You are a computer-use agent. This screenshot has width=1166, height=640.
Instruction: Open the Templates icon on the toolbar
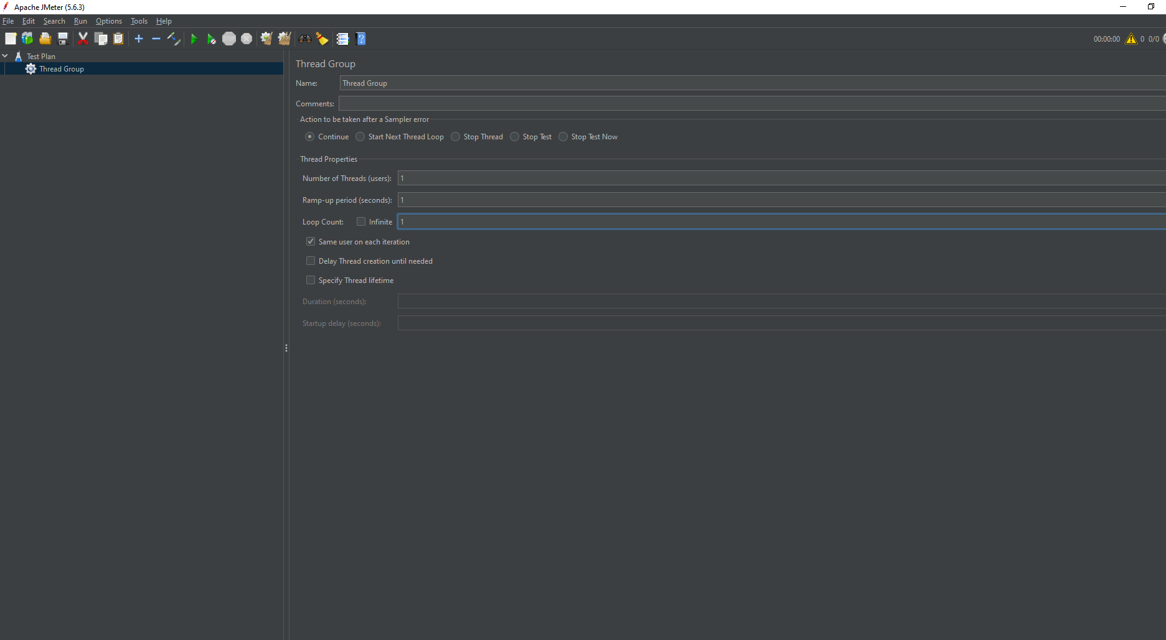(x=27, y=38)
